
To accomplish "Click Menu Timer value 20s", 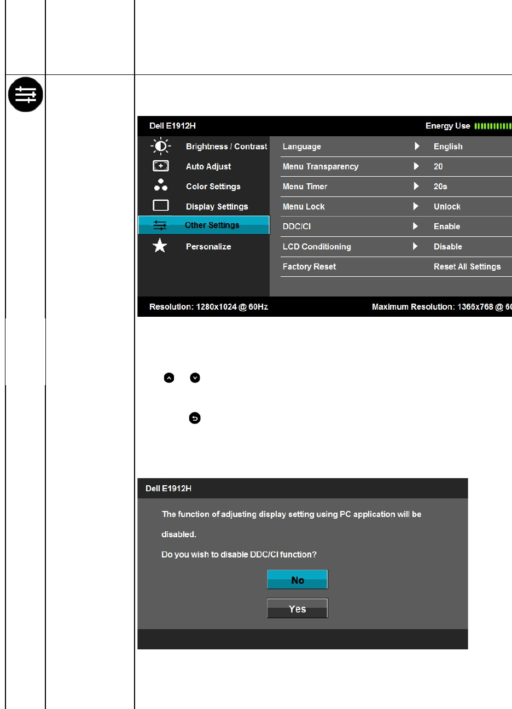I will (x=440, y=187).
